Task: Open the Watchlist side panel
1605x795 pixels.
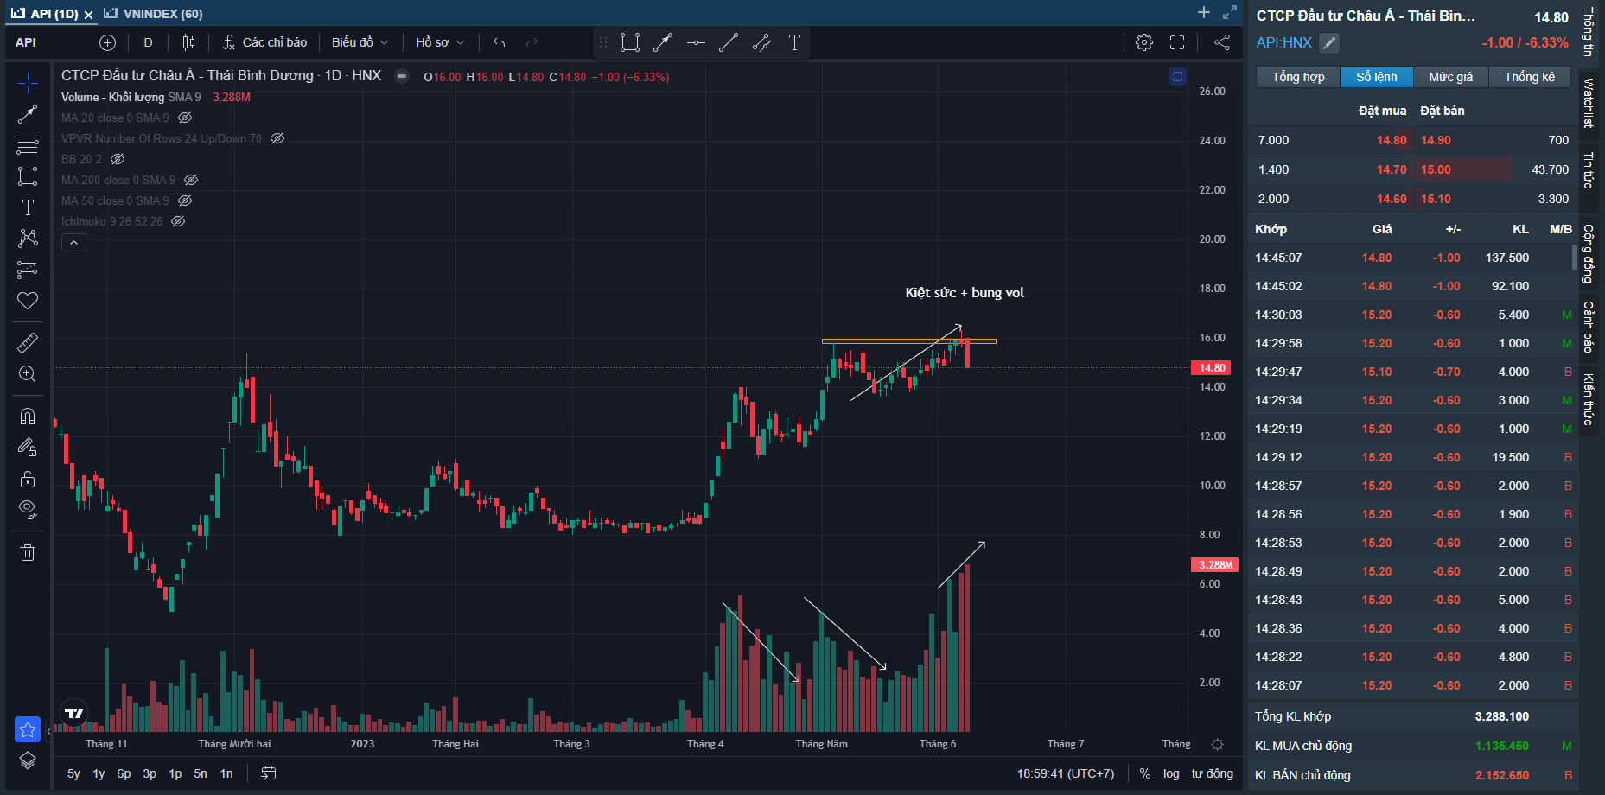Action: 1589,103
